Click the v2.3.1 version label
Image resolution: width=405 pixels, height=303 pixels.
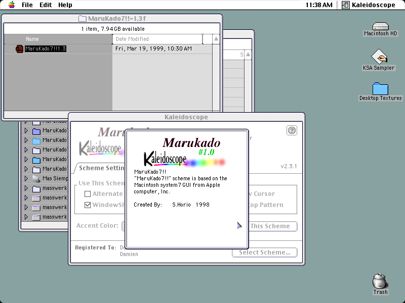point(289,166)
